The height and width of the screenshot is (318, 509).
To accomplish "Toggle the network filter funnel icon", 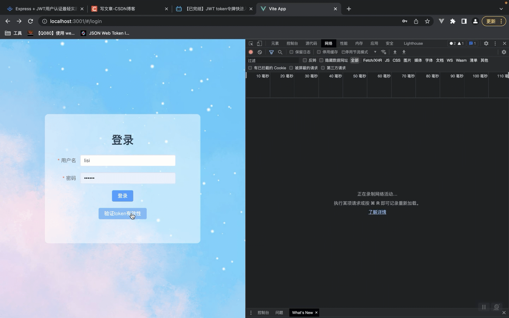I will (271, 52).
